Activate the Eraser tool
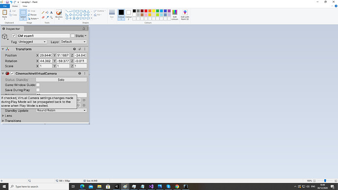The height and width of the screenshot is (190, 338). [43, 17]
